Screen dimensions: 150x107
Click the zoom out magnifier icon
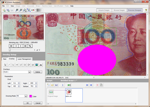(x=21, y=10)
